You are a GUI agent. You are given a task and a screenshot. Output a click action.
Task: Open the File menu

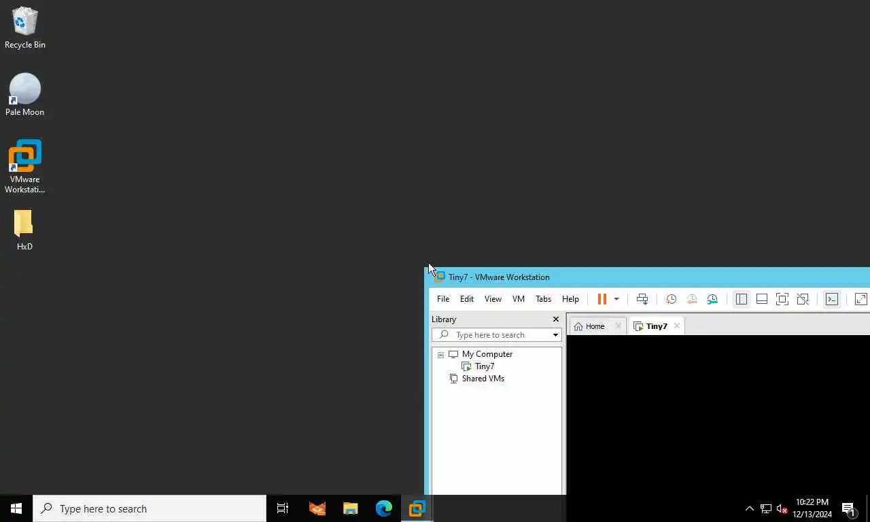pyautogui.click(x=443, y=299)
